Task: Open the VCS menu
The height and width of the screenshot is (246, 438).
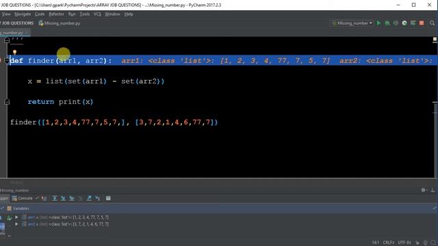Action: tap(97, 14)
